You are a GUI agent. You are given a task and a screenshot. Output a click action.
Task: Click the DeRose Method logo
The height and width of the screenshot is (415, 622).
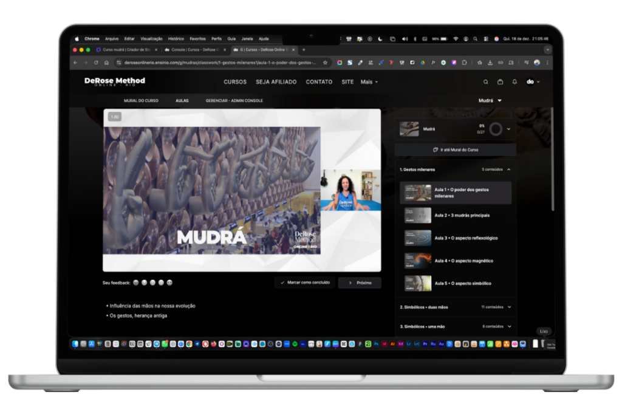(x=115, y=81)
